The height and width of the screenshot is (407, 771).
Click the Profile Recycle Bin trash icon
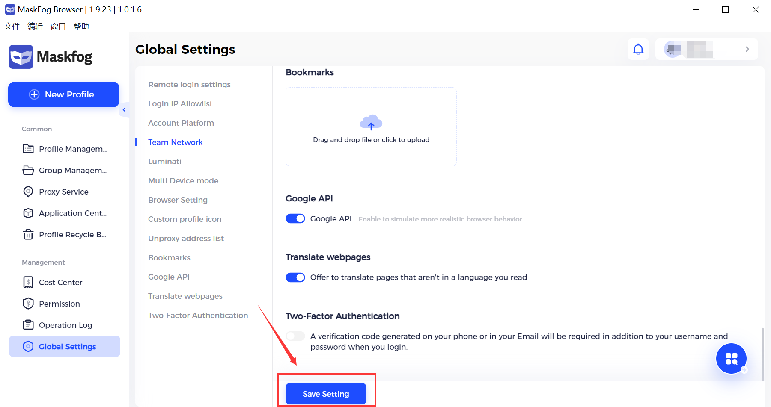coord(28,234)
